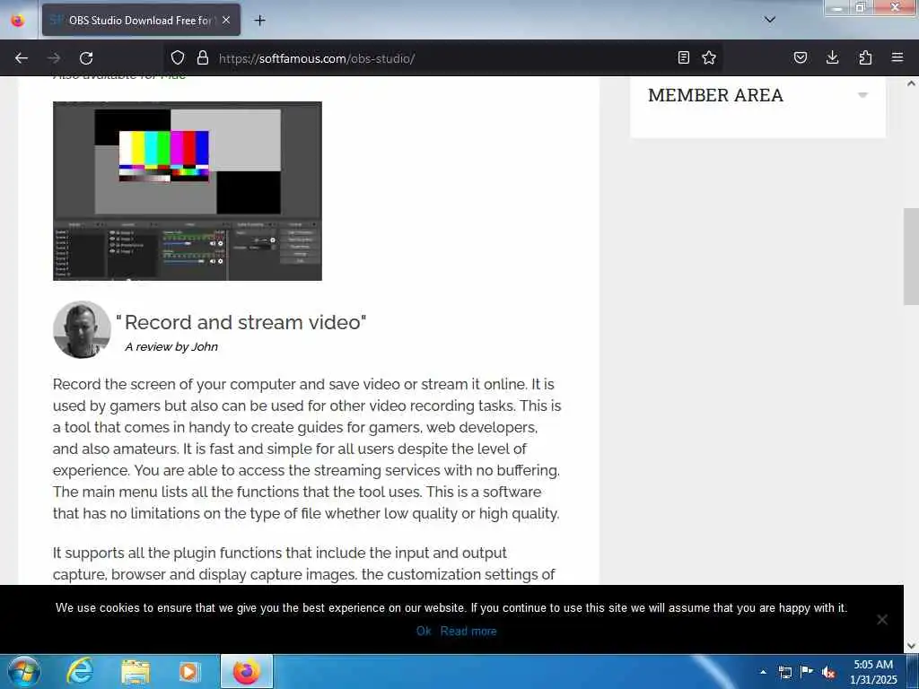Image resolution: width=919 pixels, height=689 pixels.
Task: Click the taskbar clock showing 5:05 AM
Action: point(872,672)
